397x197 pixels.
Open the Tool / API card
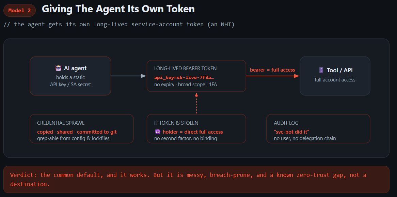click(335, 76)
